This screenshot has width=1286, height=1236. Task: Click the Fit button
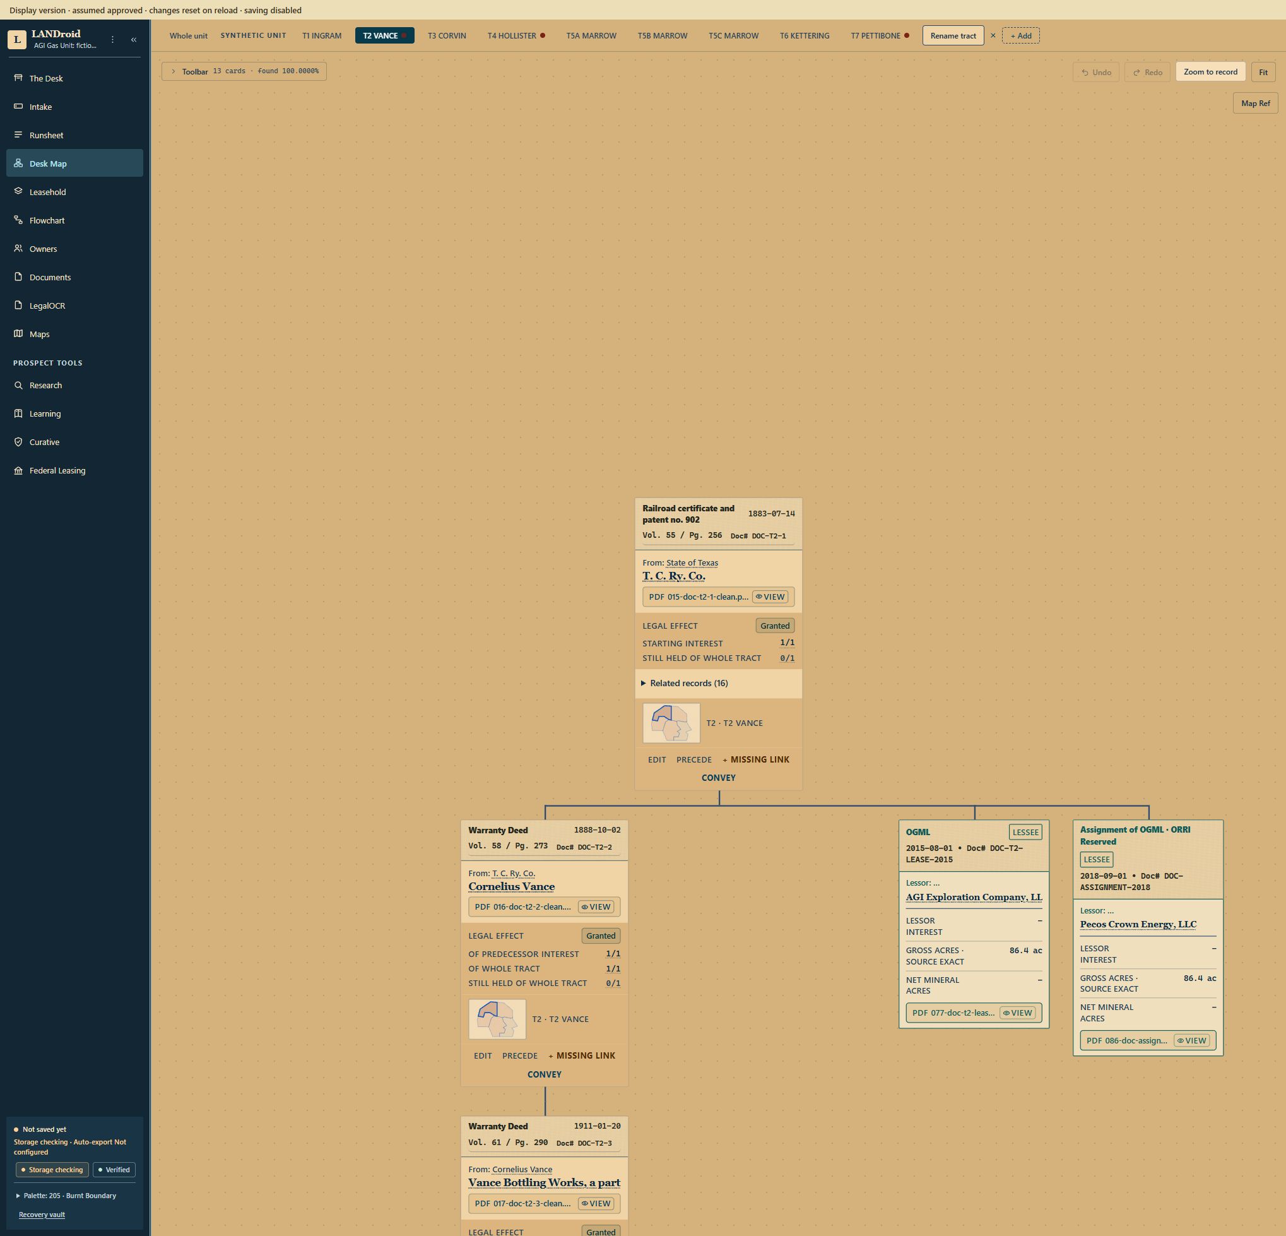(x=1263, y=72)
